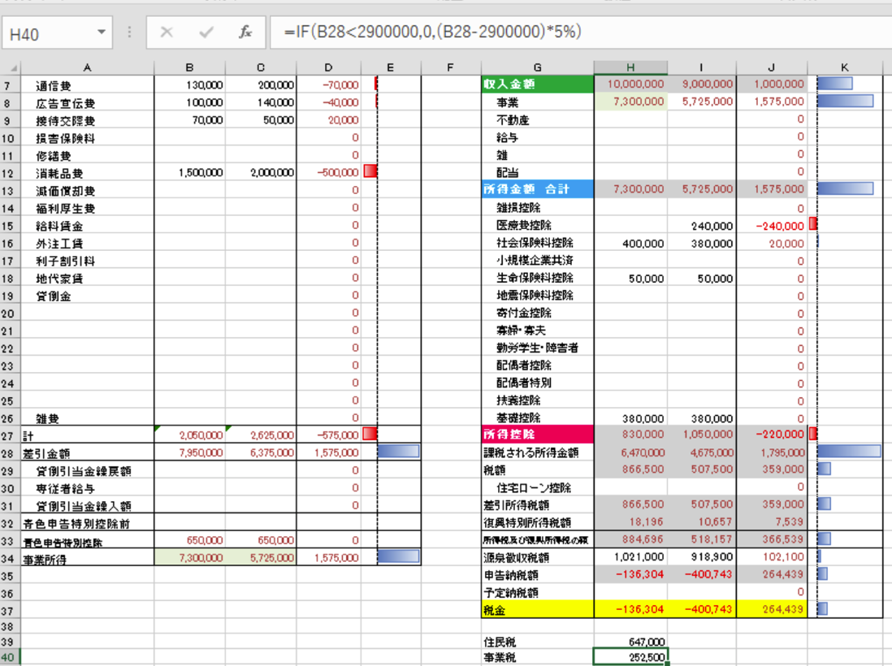Viewport: 892px width, 666px height.
Task: Select column A header
Action: pos(87,67)
